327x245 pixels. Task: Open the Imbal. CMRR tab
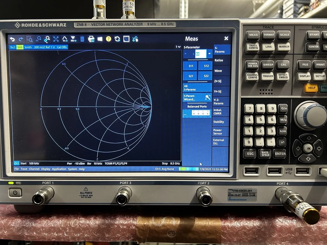[221, 112]
